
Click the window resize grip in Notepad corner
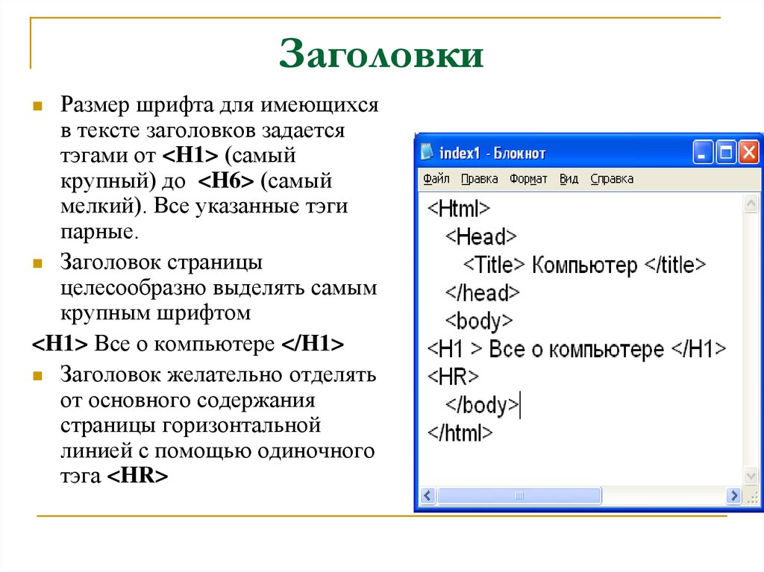point(752,497)
